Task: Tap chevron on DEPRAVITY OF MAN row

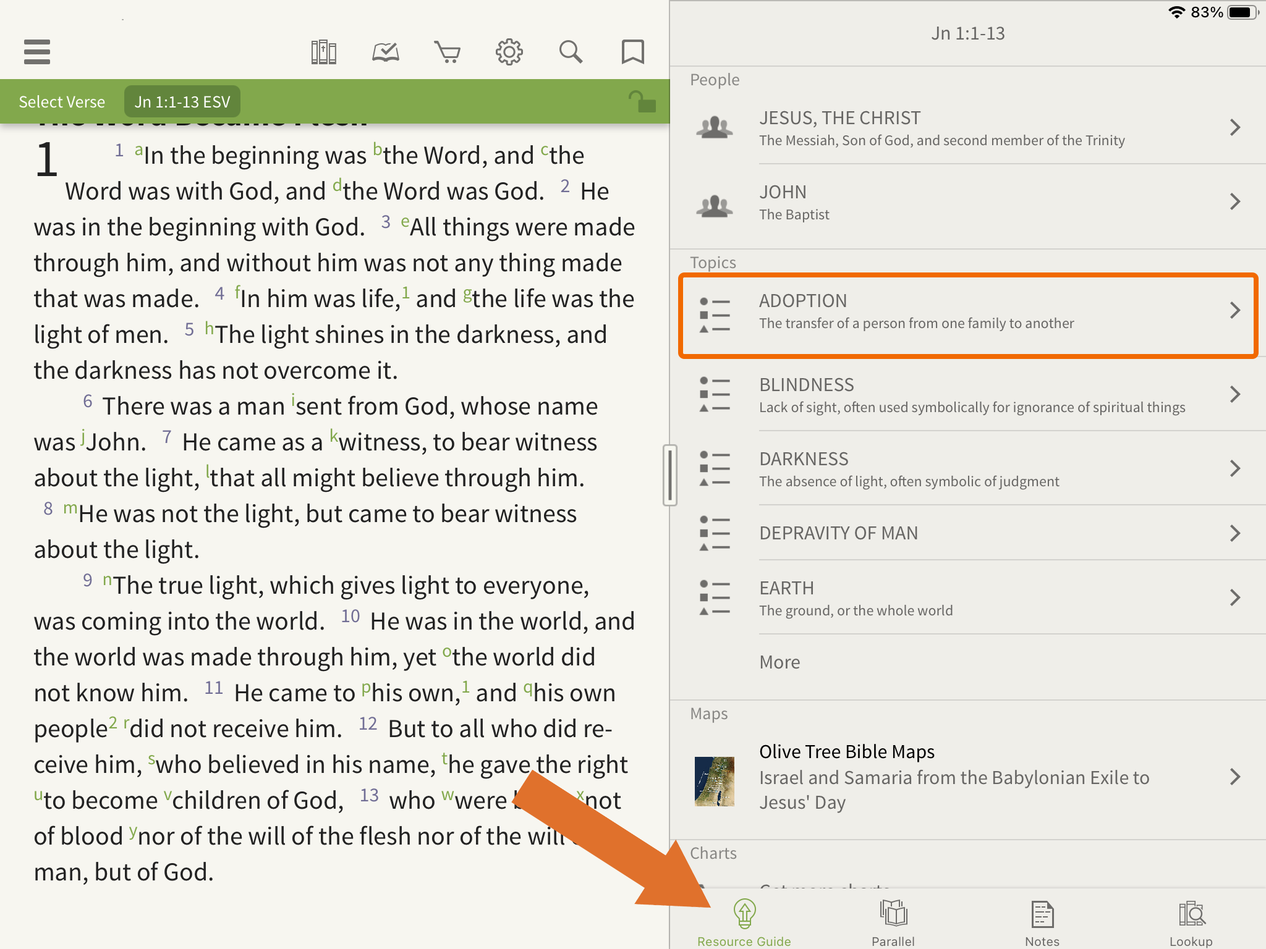Action: pyautogui.click(x=1235, y=533)
